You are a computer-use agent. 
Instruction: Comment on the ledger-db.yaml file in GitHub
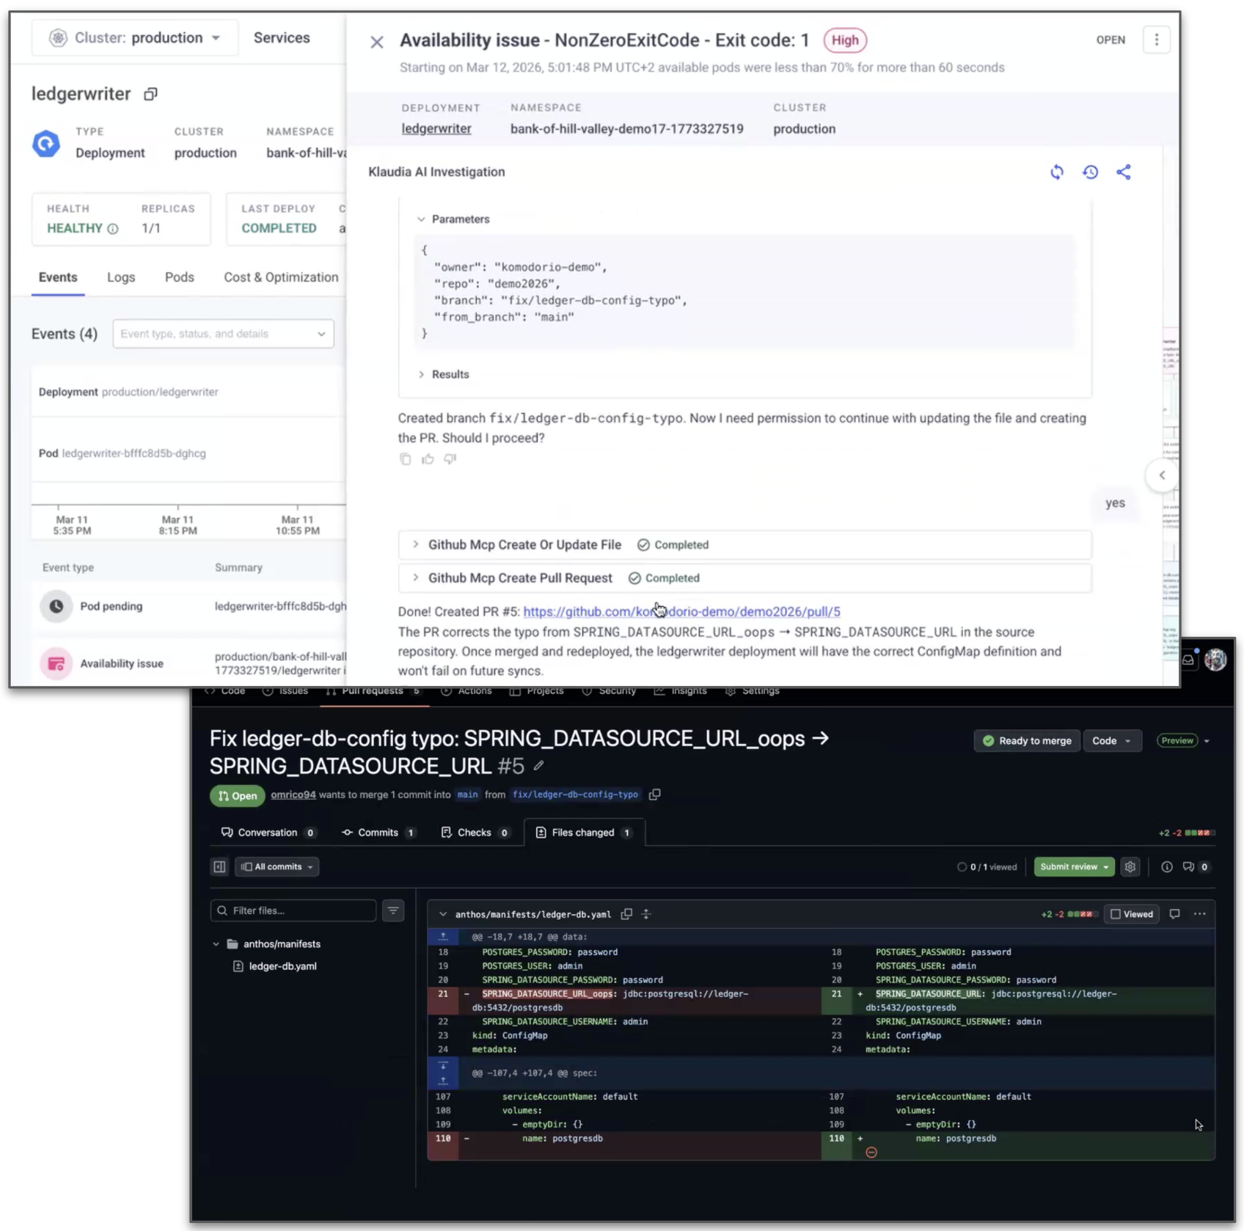[1175, 914]
